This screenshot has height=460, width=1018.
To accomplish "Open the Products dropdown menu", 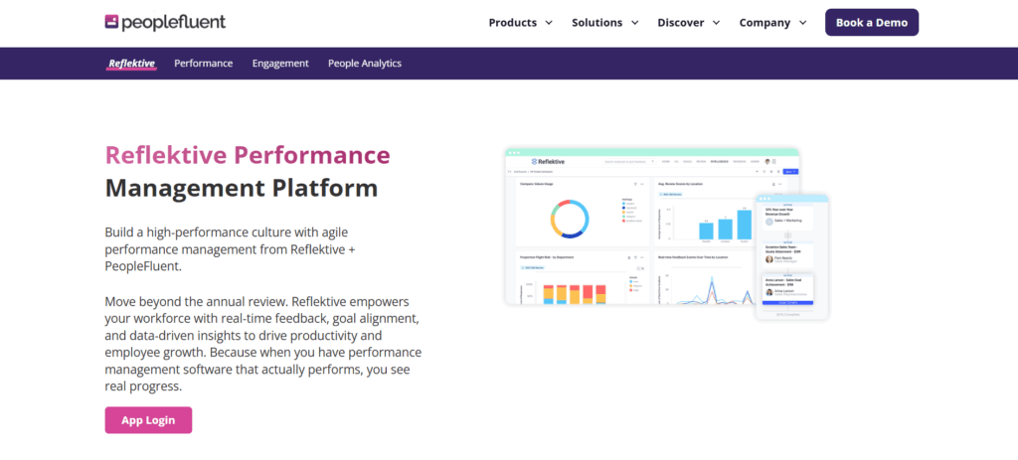I will 521,23.
